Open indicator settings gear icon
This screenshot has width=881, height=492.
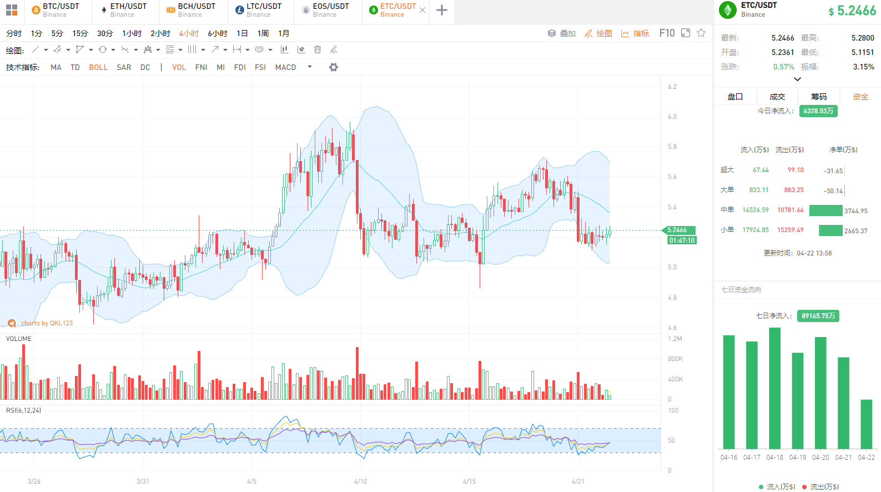(x=334, y=67)
